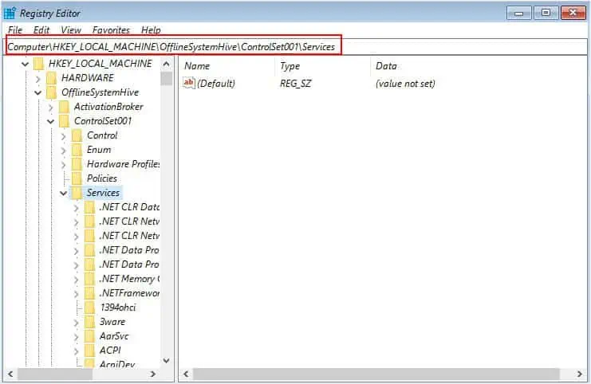Click the Registry Editor title bar icon
Viewport: 591px width, 384px height.
(10, 13)
